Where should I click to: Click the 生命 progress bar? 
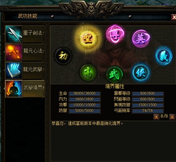click(x=85, y=94)
